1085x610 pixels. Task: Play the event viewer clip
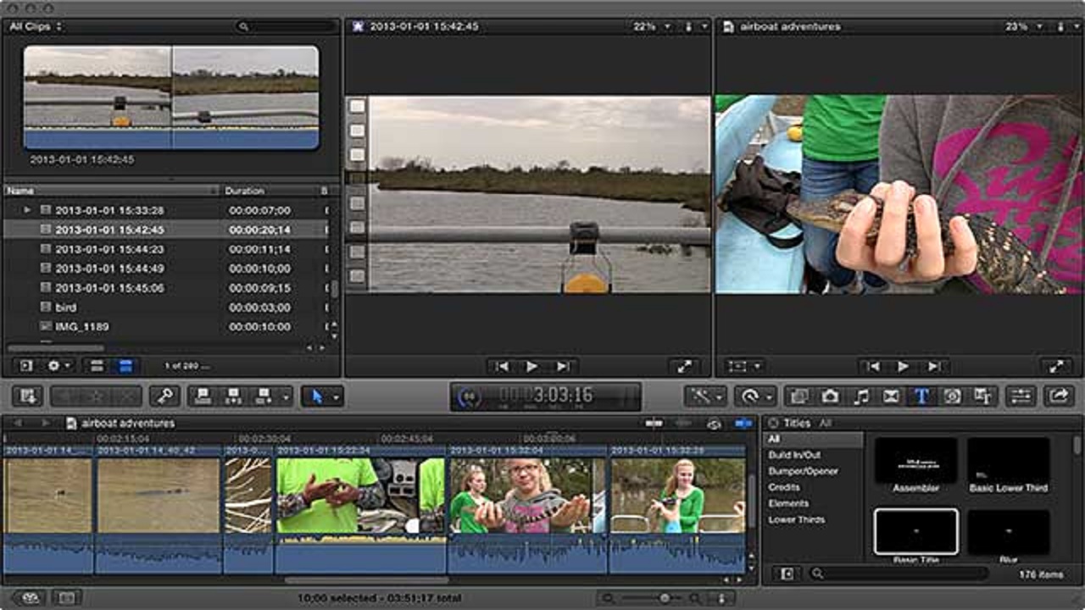[531, 366]
